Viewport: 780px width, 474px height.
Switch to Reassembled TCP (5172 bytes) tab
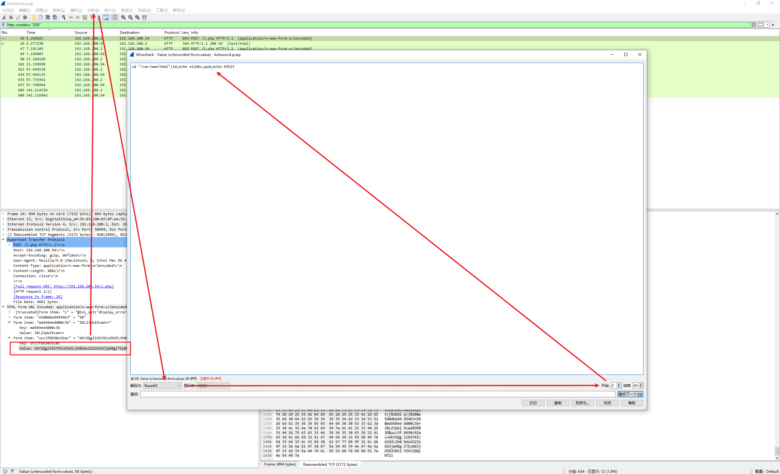click(330, 464)
